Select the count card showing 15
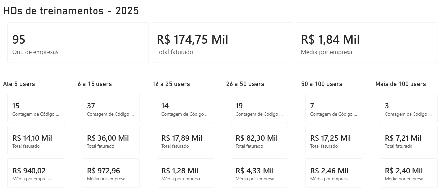This screenshot has height=193, width=443. pyautogui.click(x=36, y=108)
